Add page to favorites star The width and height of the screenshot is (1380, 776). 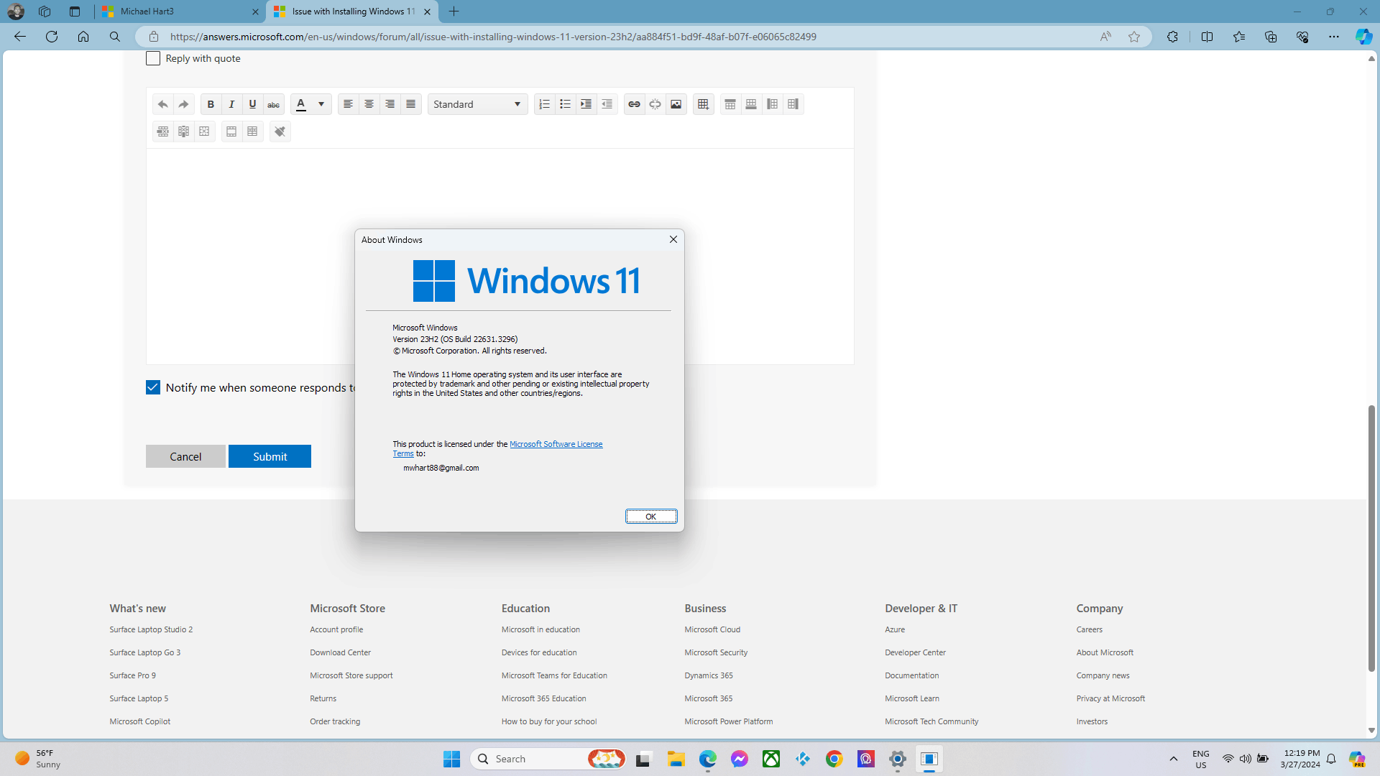point(1134,37)
